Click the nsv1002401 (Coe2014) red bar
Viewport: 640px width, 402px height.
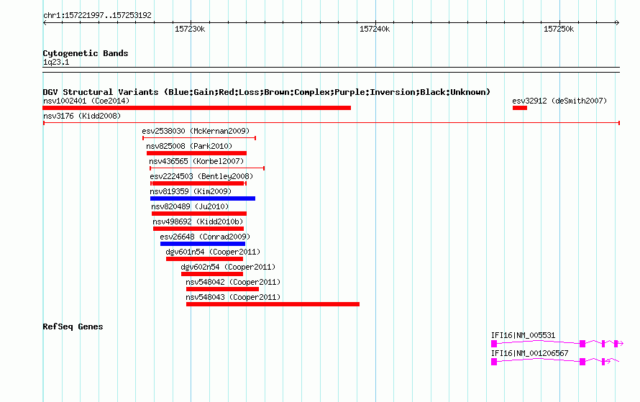click(x=197, y=108)
